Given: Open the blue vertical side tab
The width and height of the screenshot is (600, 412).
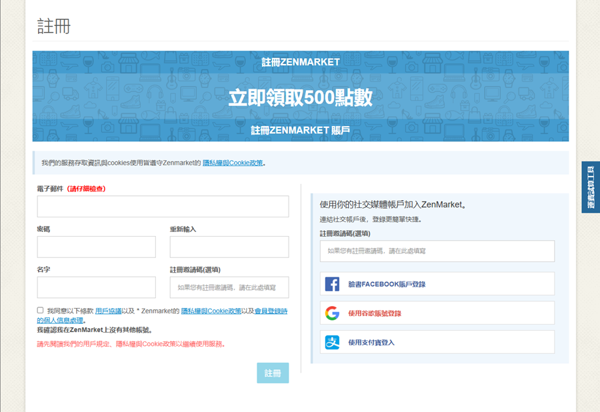Looking at the screenshot, I should (591, 187).
